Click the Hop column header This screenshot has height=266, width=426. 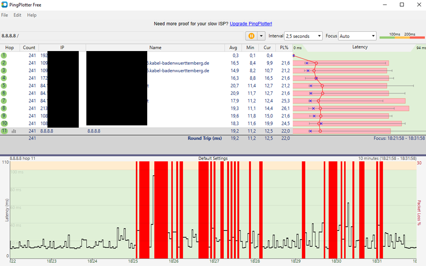pyautogui.click(x=9, y=47)
